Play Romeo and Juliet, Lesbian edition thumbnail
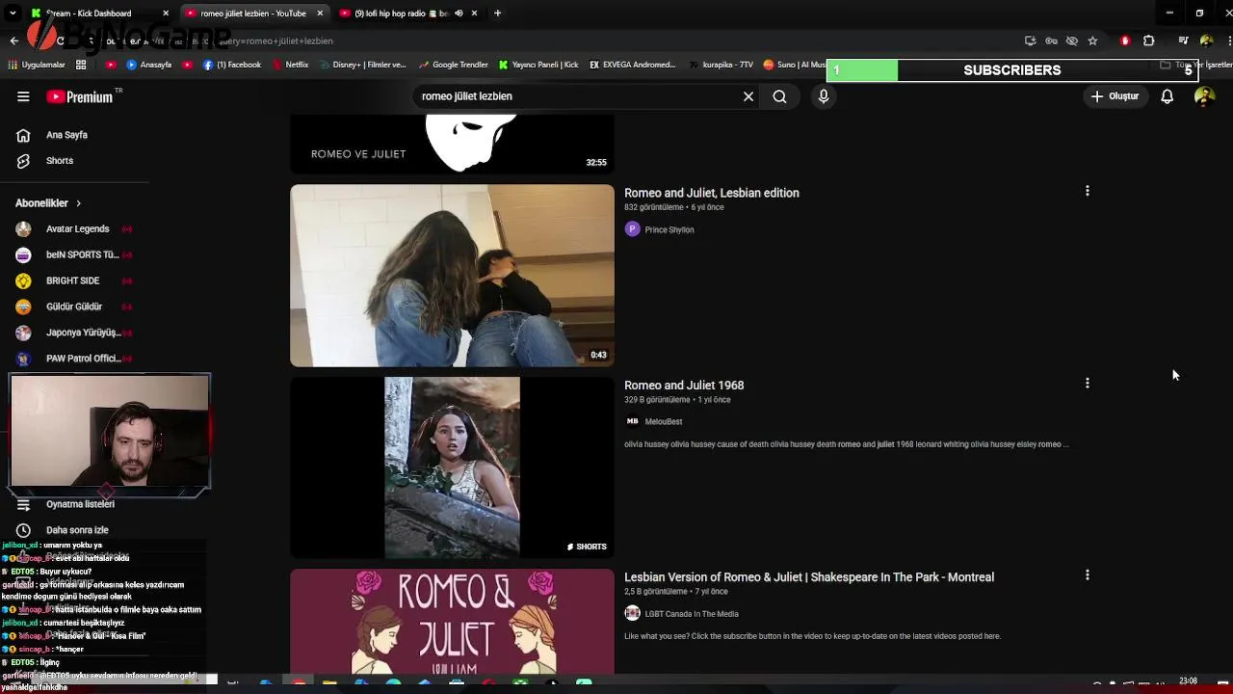1233x694 pixels. 452,276
